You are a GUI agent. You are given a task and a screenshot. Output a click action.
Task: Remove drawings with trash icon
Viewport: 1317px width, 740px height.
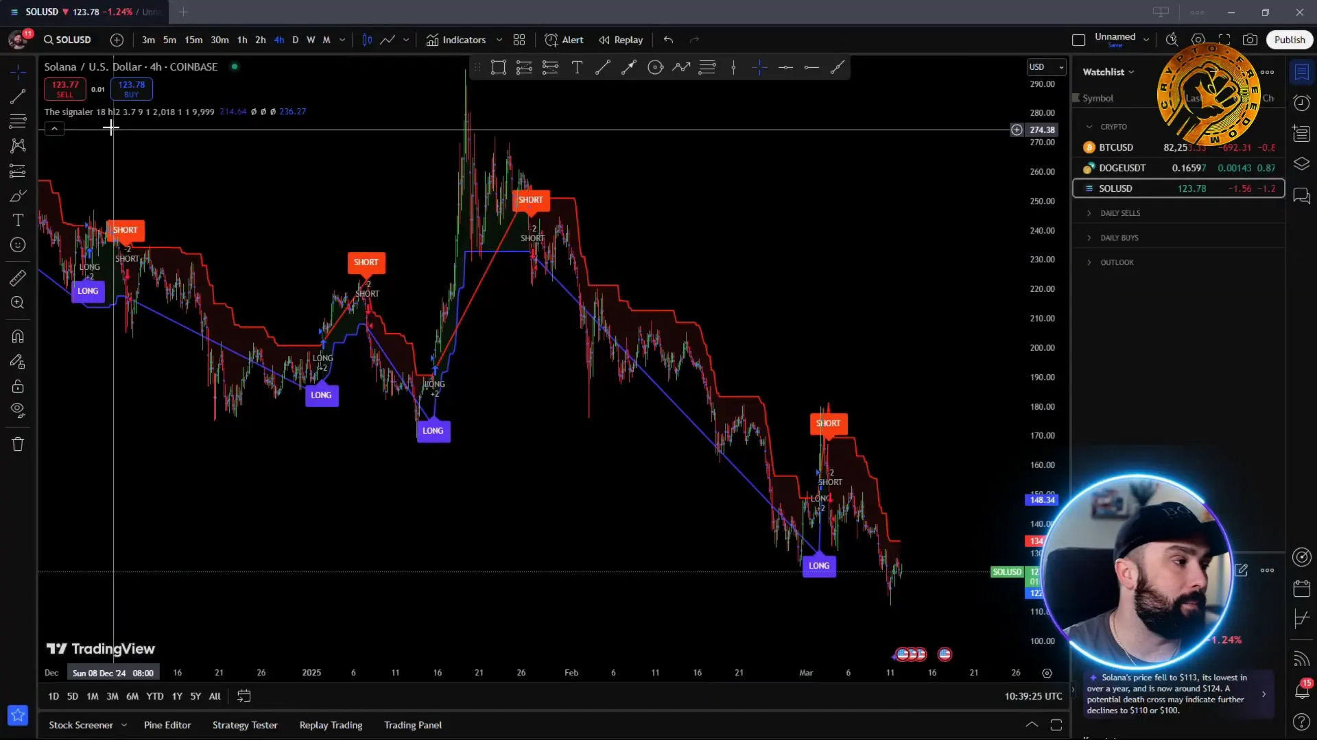(x=18, y=444)
